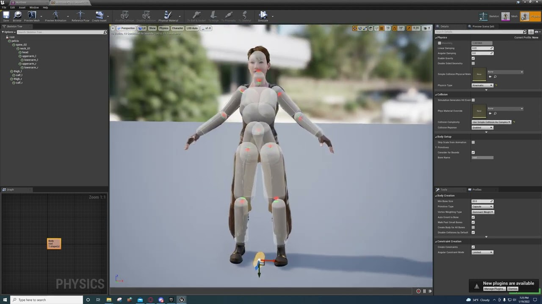The height and width of the screenshot is (304, 542).
Task: Convert constraint To Skeletal
Action: coord(245,16)
